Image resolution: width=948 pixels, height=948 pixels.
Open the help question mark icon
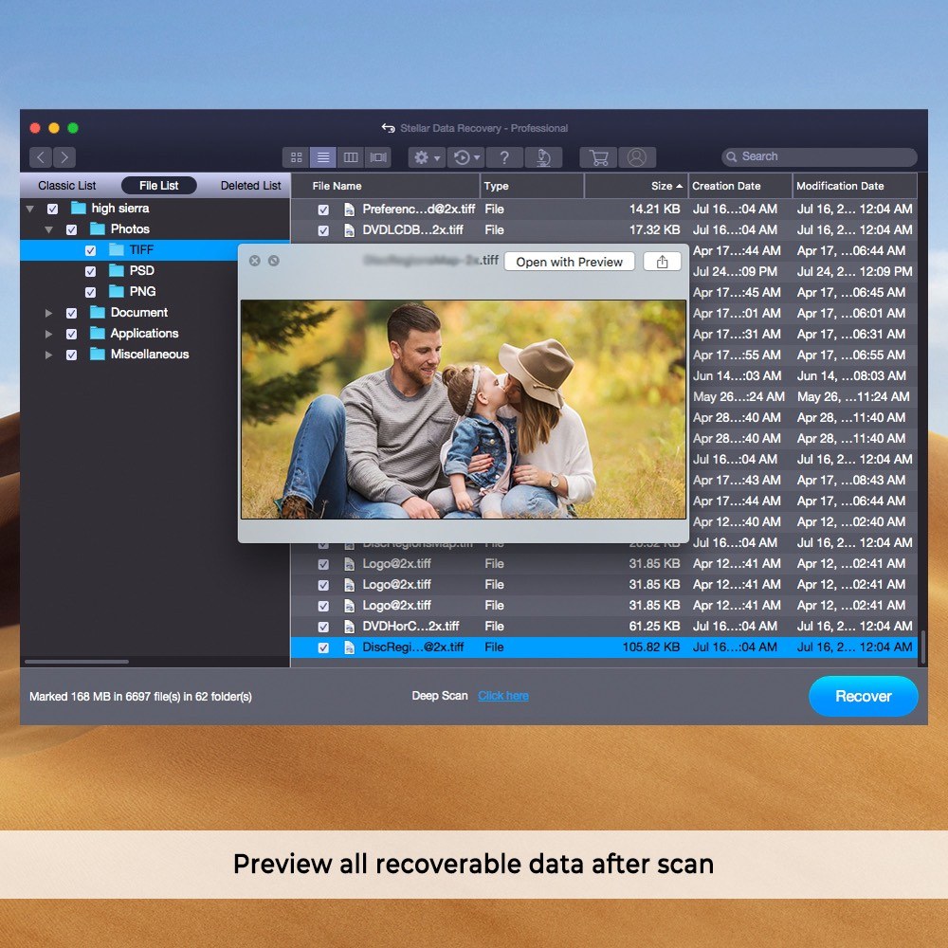505,157
